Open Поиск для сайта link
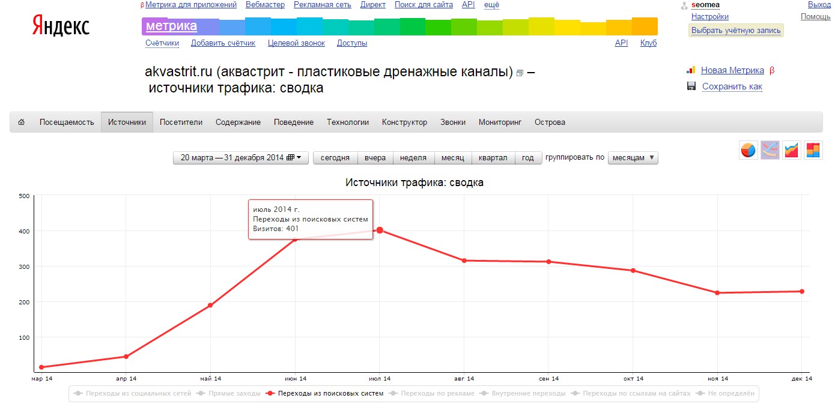 pyautogui.click(x=424, y=5)
